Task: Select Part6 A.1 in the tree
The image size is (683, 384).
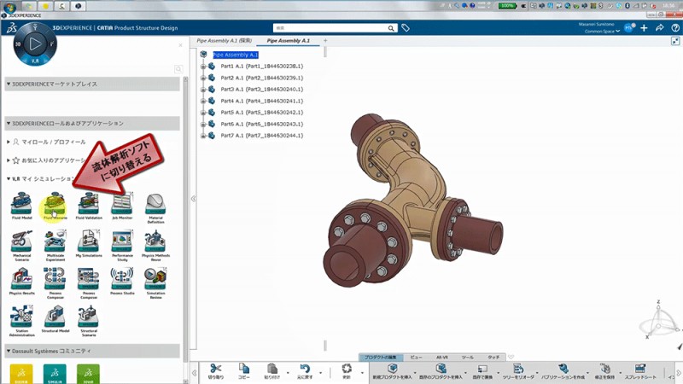Action: pyautogui.click(x=261, y=124)
